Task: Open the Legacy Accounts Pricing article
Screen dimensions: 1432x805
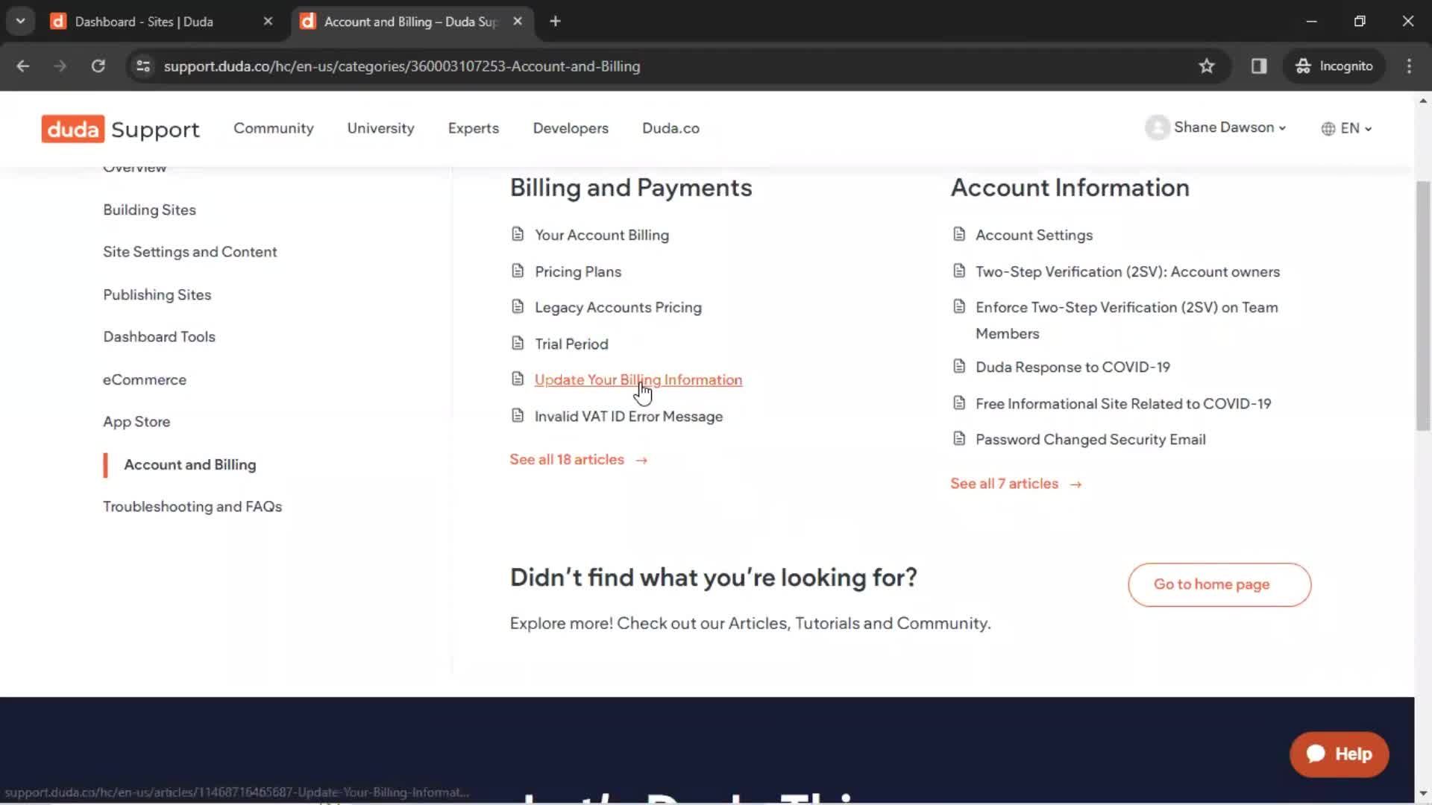Action: (618, 307)
